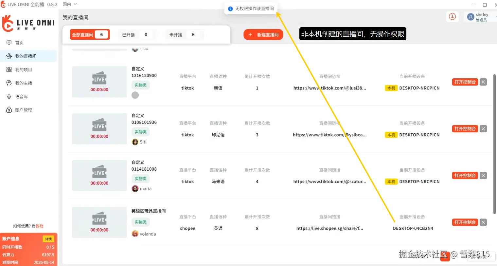Image resolution: width=497 pixels, height=266 pixels.
Task: Open control console for room 0114181008
Action: [x=465, y=176]
